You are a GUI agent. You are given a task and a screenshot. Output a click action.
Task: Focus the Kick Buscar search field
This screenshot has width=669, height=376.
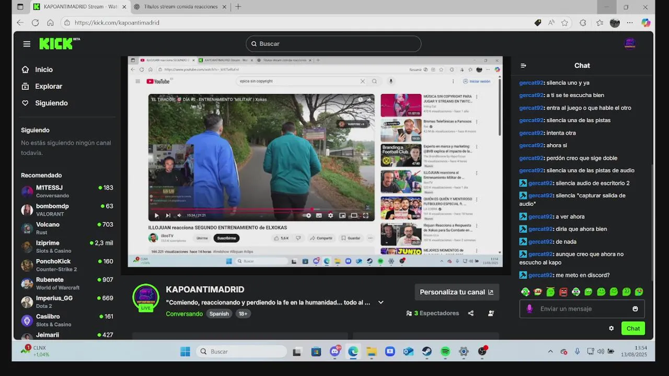click(333, 44)
